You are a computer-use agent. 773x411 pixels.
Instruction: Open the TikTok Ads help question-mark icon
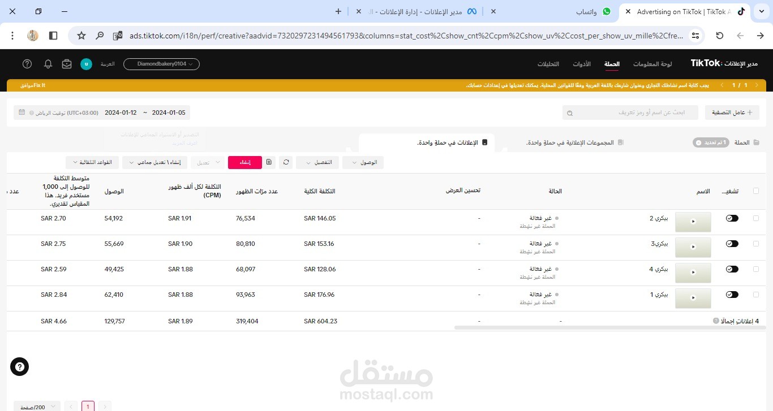(27, 64)
